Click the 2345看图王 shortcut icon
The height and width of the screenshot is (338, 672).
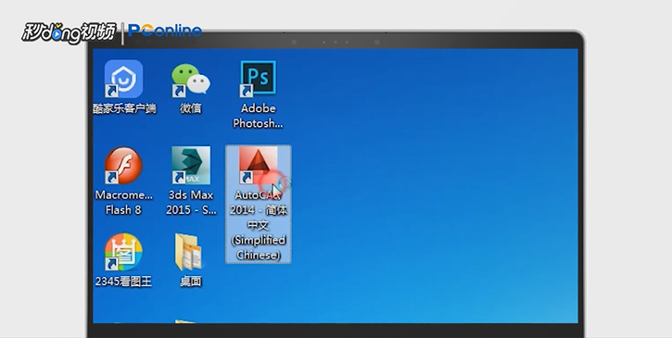tap(124, 252)
